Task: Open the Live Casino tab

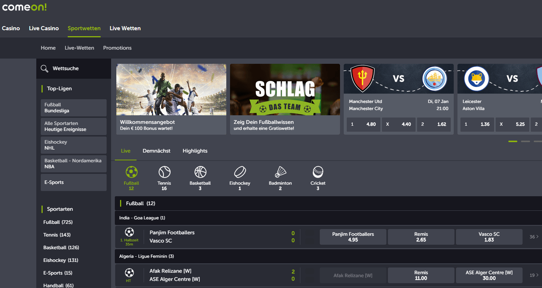Action: point(44,28)
